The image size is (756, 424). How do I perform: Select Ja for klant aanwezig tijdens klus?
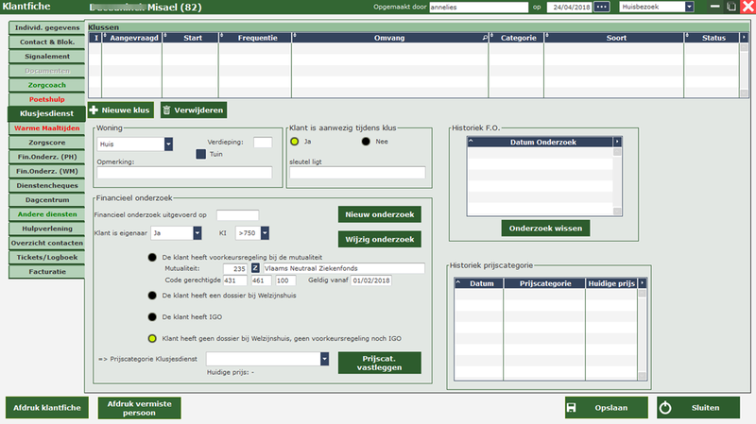click(x=295, y=142)
